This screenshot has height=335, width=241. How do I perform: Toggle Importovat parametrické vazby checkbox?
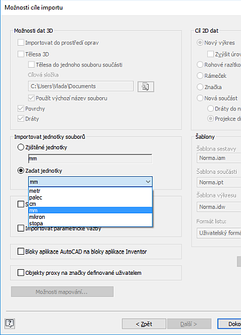click(x=21, y=228)
